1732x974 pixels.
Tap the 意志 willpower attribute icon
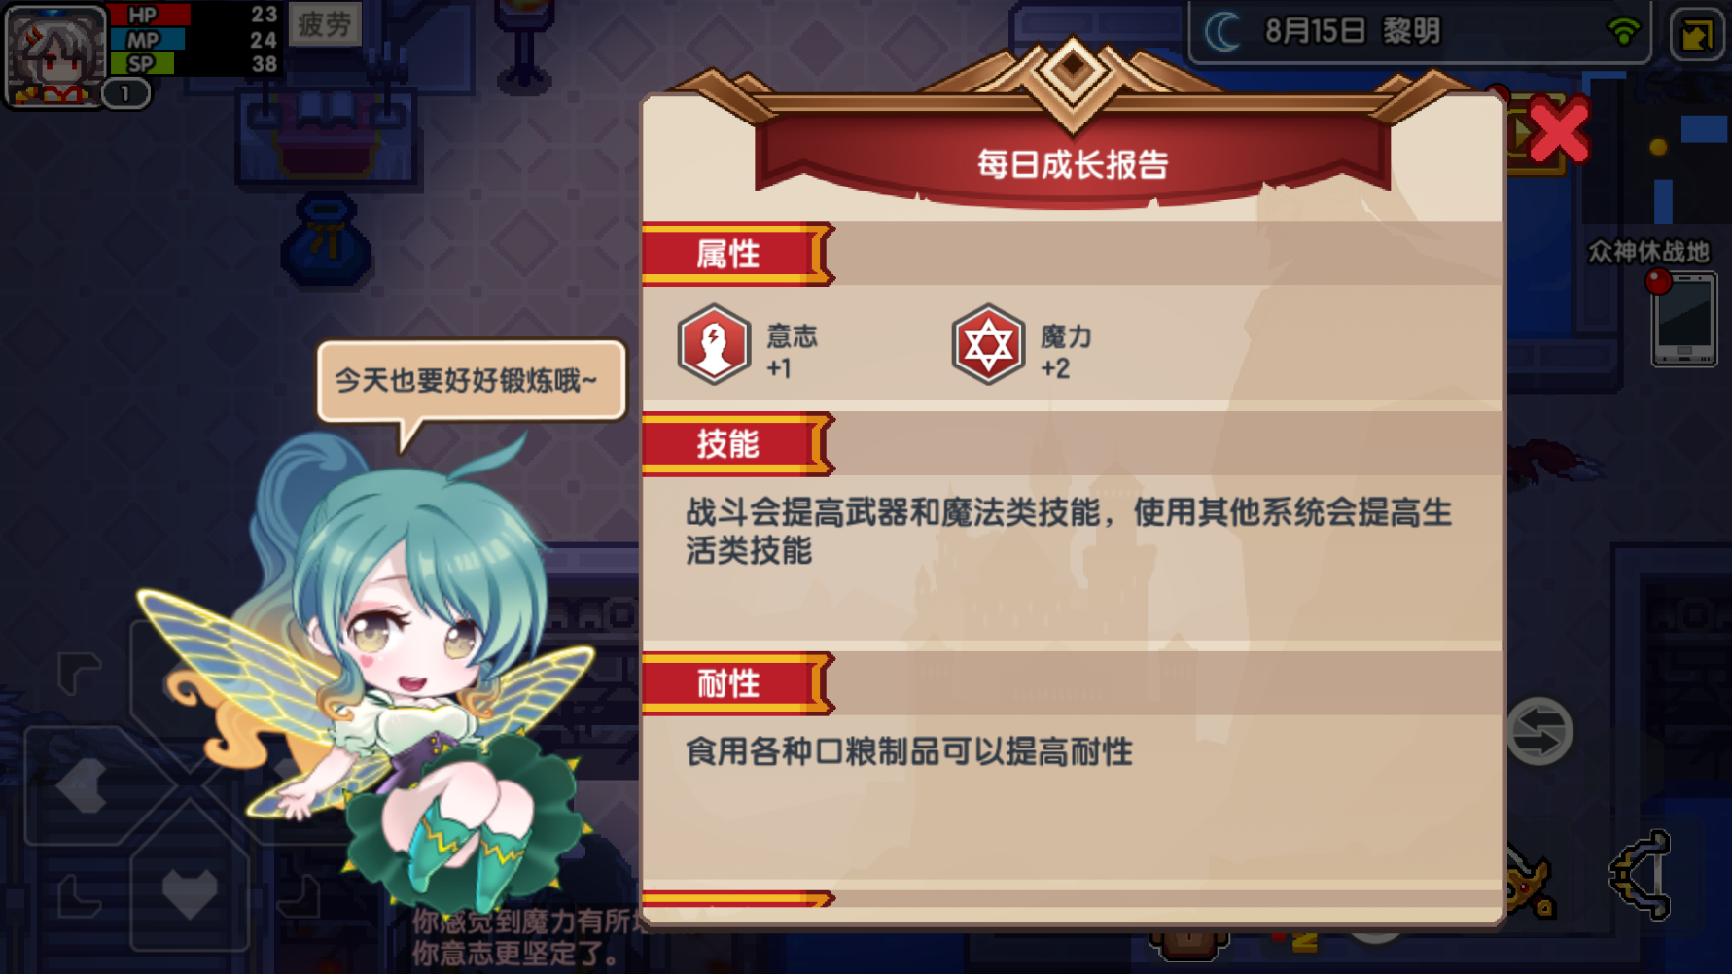pos(714,344)
